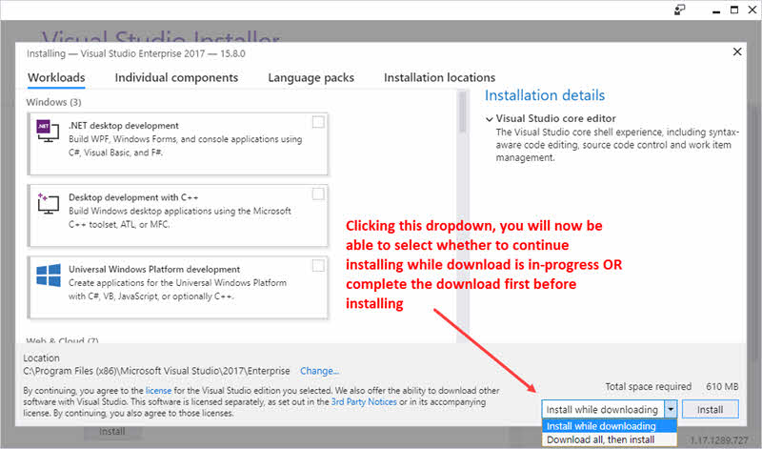Image resolution: width=762 pixels, height=449 pixels.
Task: Open the Language packs tab
Action: [311, 78]
